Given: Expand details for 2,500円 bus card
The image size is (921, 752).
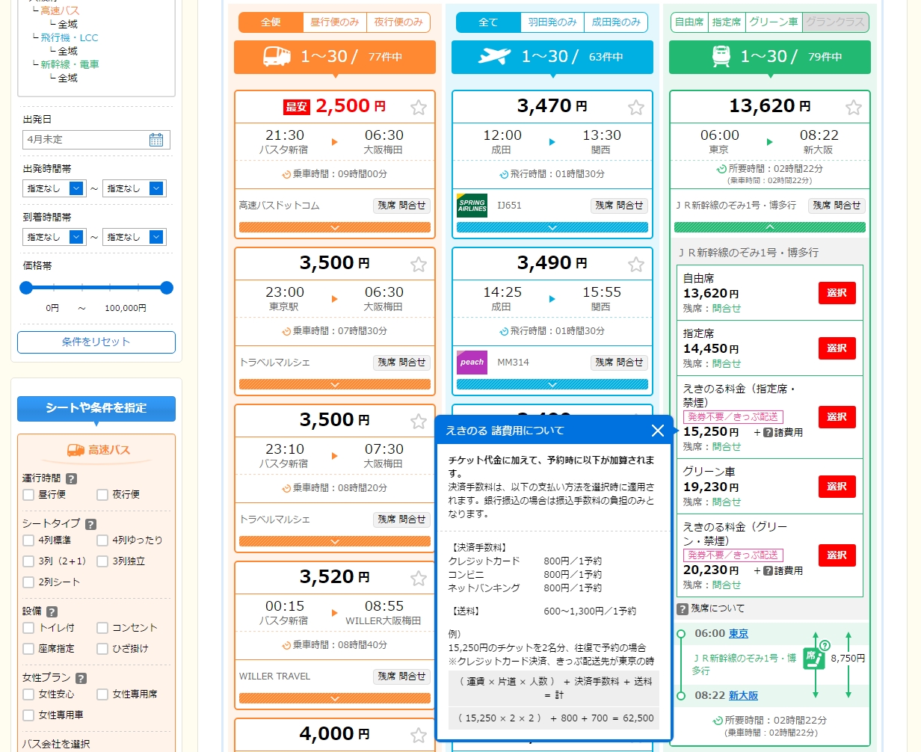Looking at the screenshot, I should 335,227.
